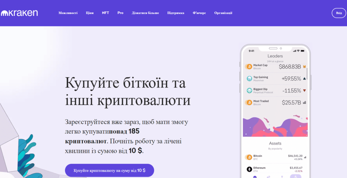Screen dimensions: 347x178
Task: Click the $3,455.67 Ethereum price
Action: pyautogui.click(x=296, y=168)
